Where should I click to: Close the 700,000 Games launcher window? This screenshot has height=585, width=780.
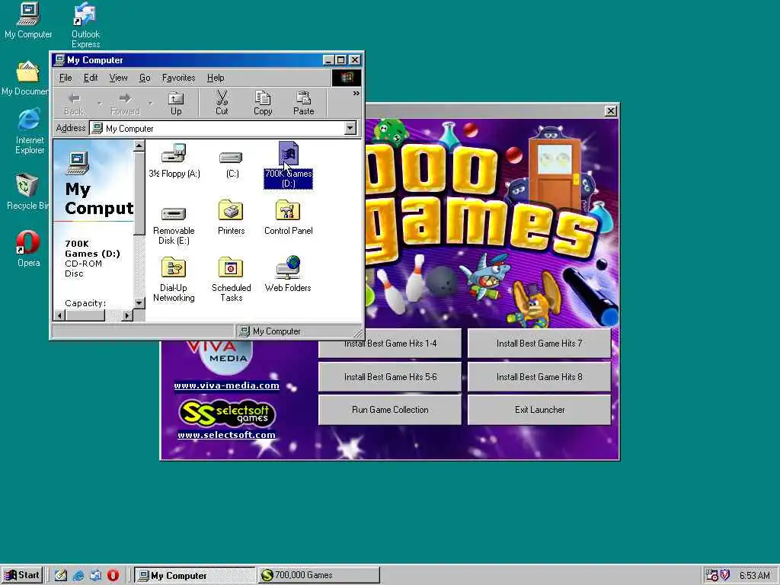point(611,110)
